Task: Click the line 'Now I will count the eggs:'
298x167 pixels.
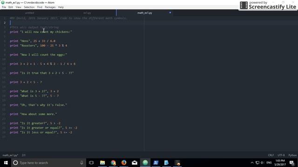Action: [x=38, y=55]
